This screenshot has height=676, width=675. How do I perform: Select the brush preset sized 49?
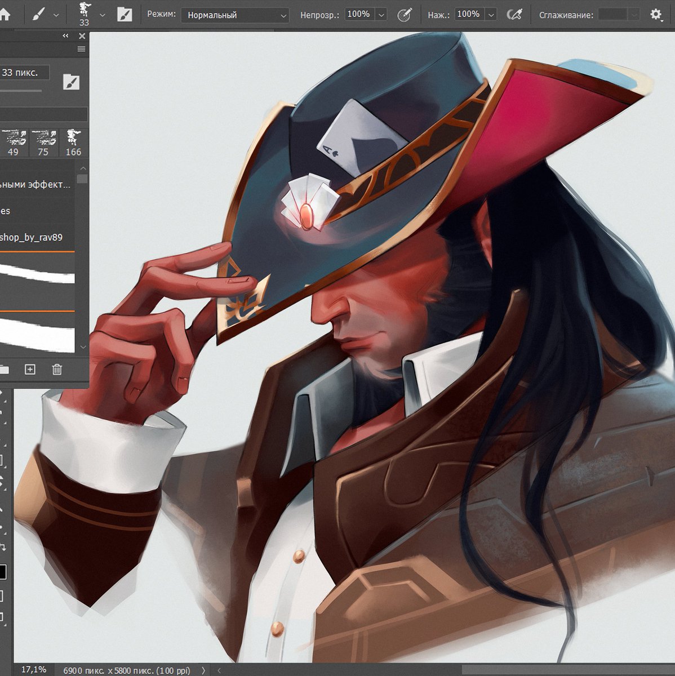(x=14, y=138)
